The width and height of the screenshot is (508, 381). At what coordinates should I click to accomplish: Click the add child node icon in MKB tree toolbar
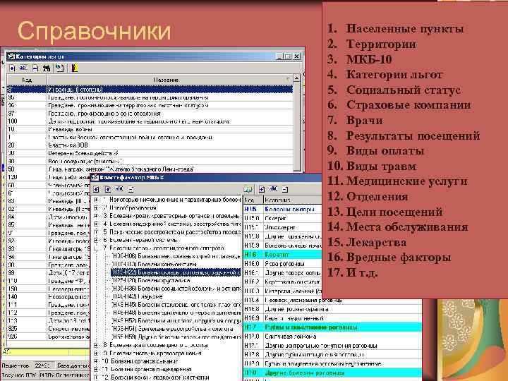[x=107, y=189]
